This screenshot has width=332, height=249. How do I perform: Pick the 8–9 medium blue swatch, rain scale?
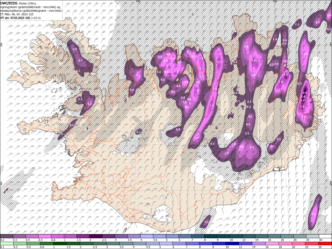tap(205, 244)
